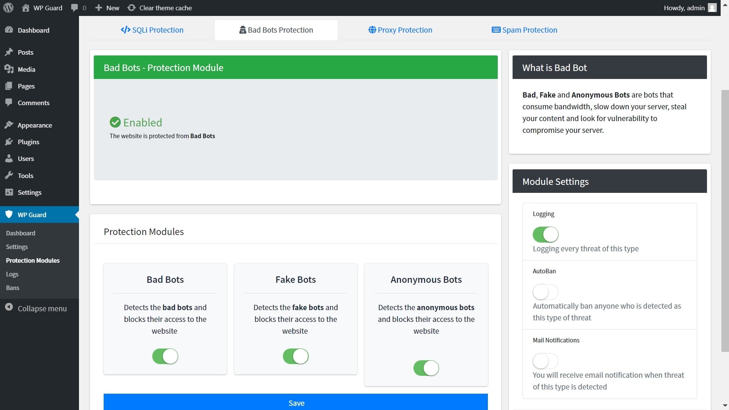729x410 pixels.
Task: Collapse the admin sidebar menu
Action: click(42, 308)
